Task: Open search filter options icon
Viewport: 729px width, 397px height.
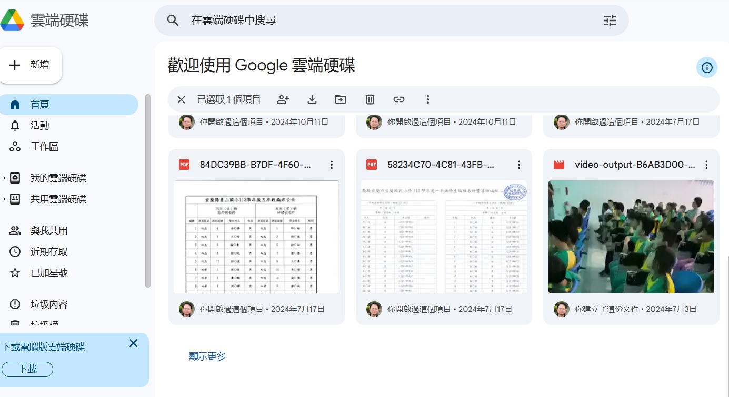Action: (610, 21)
